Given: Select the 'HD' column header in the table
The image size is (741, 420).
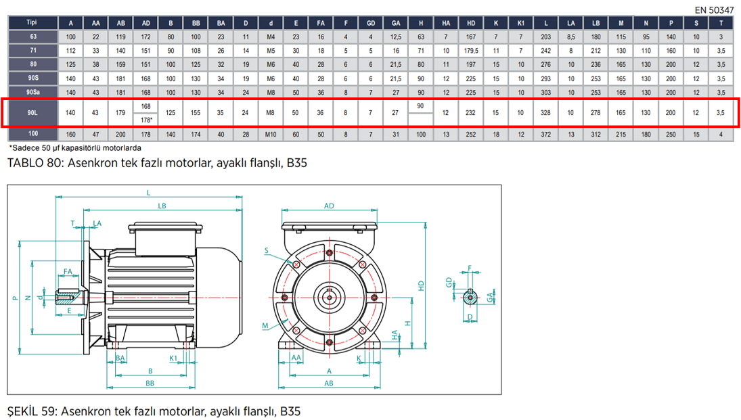Looking at the screenshot, I should pos(471,22).
